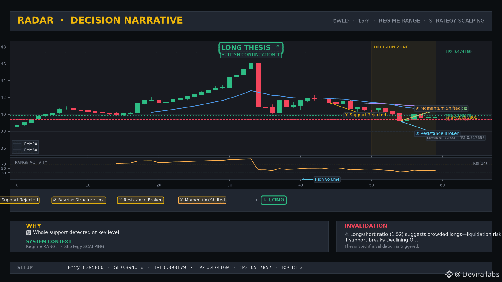Click the Momentum Shifted chip in the narrative strip
This screenshot has height=282, width=502.
(202, 200)
